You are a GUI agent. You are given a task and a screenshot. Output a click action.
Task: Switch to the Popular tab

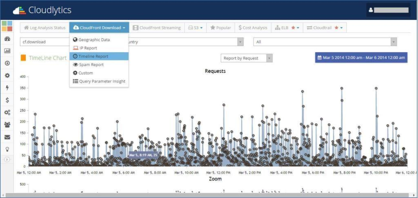220,28
